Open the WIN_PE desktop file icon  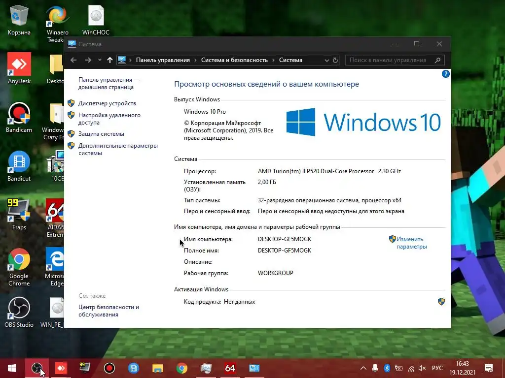point(53,313)
